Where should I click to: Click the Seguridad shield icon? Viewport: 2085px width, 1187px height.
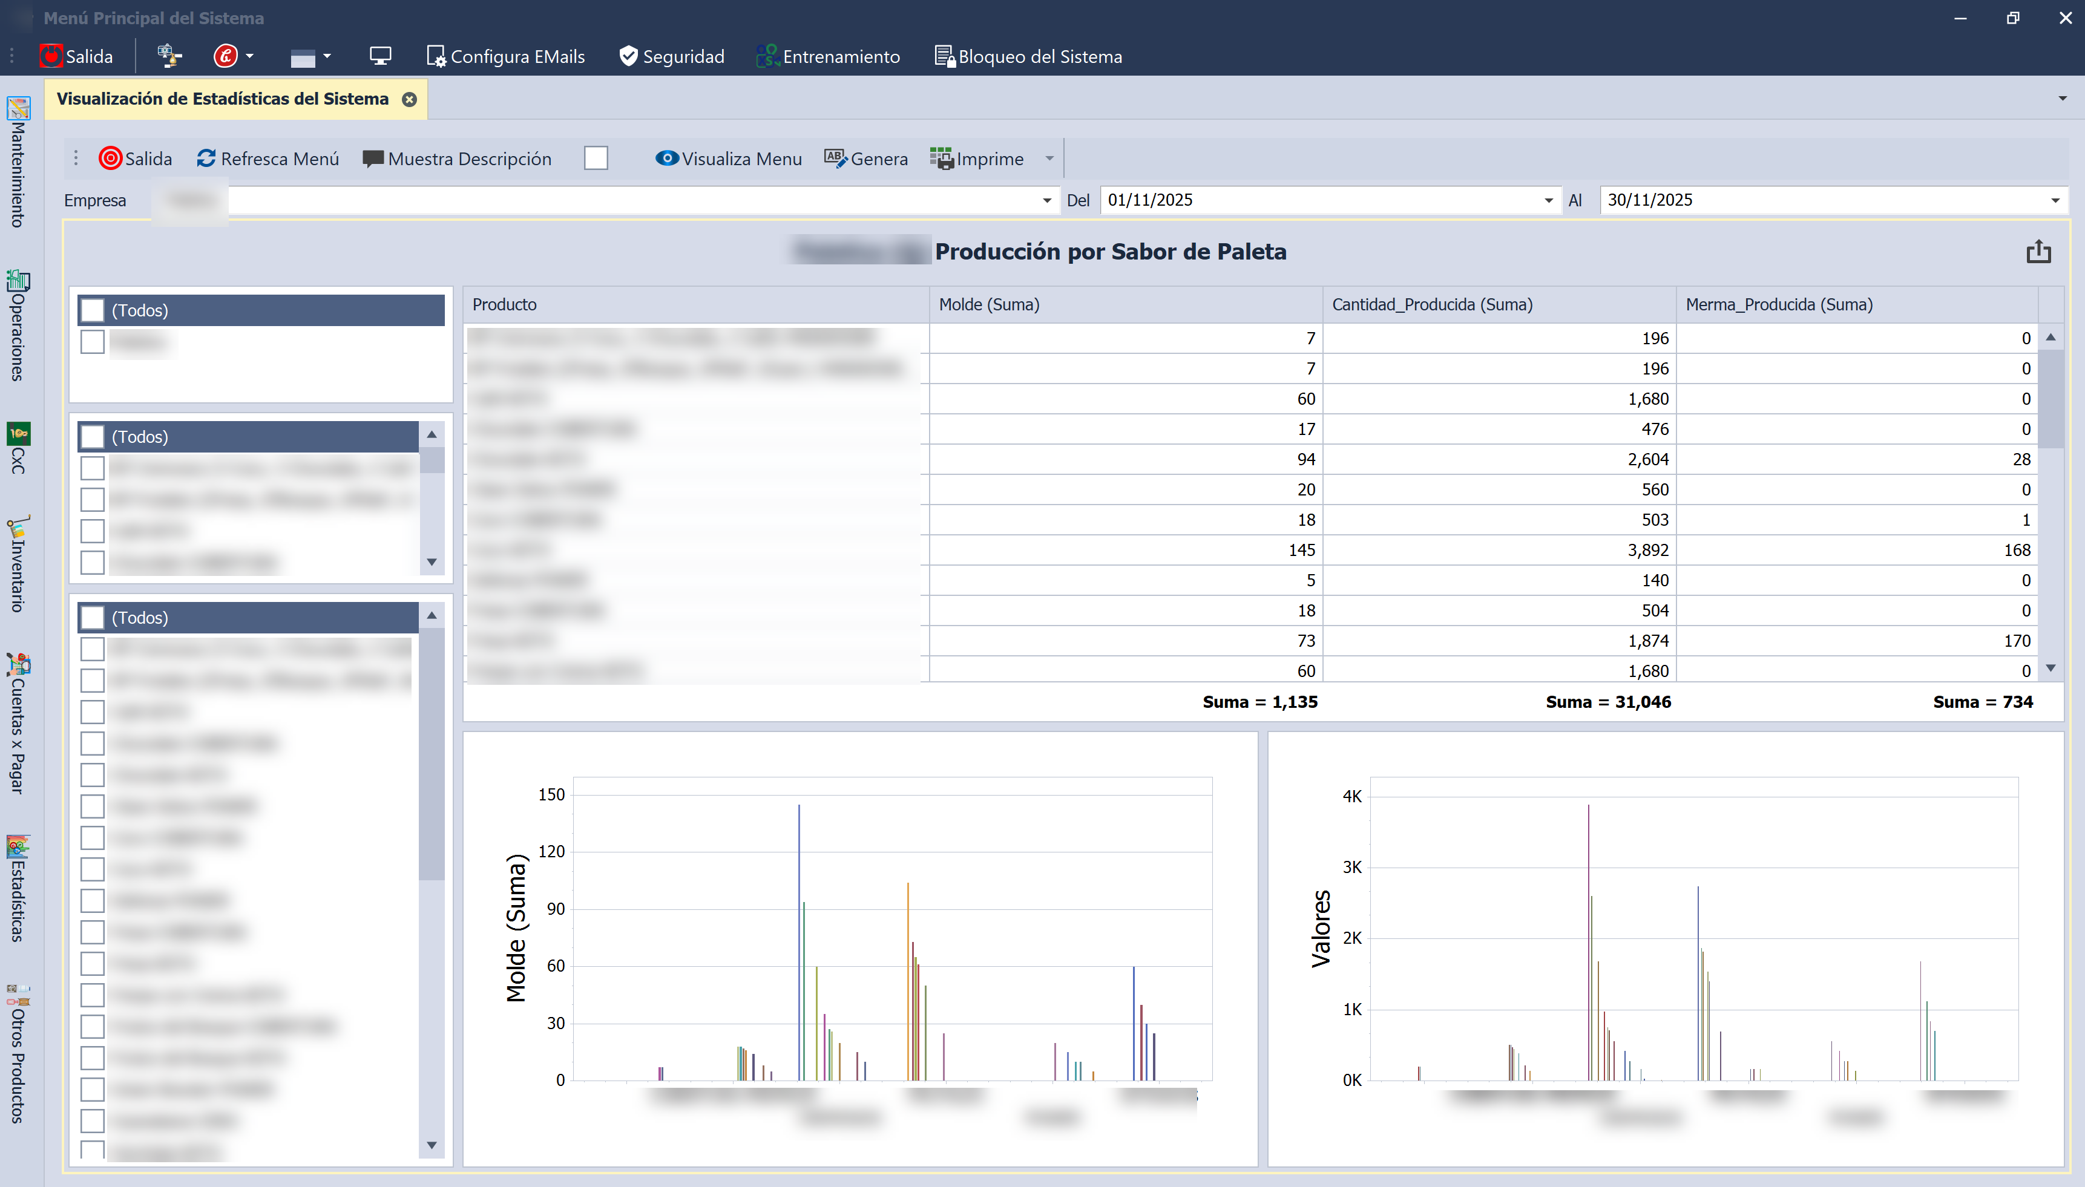(628, 56)
